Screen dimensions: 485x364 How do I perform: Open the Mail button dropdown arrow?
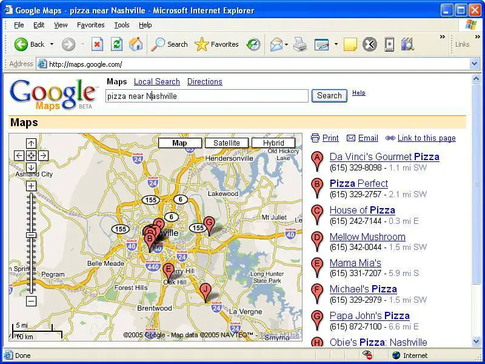point(286,44)
